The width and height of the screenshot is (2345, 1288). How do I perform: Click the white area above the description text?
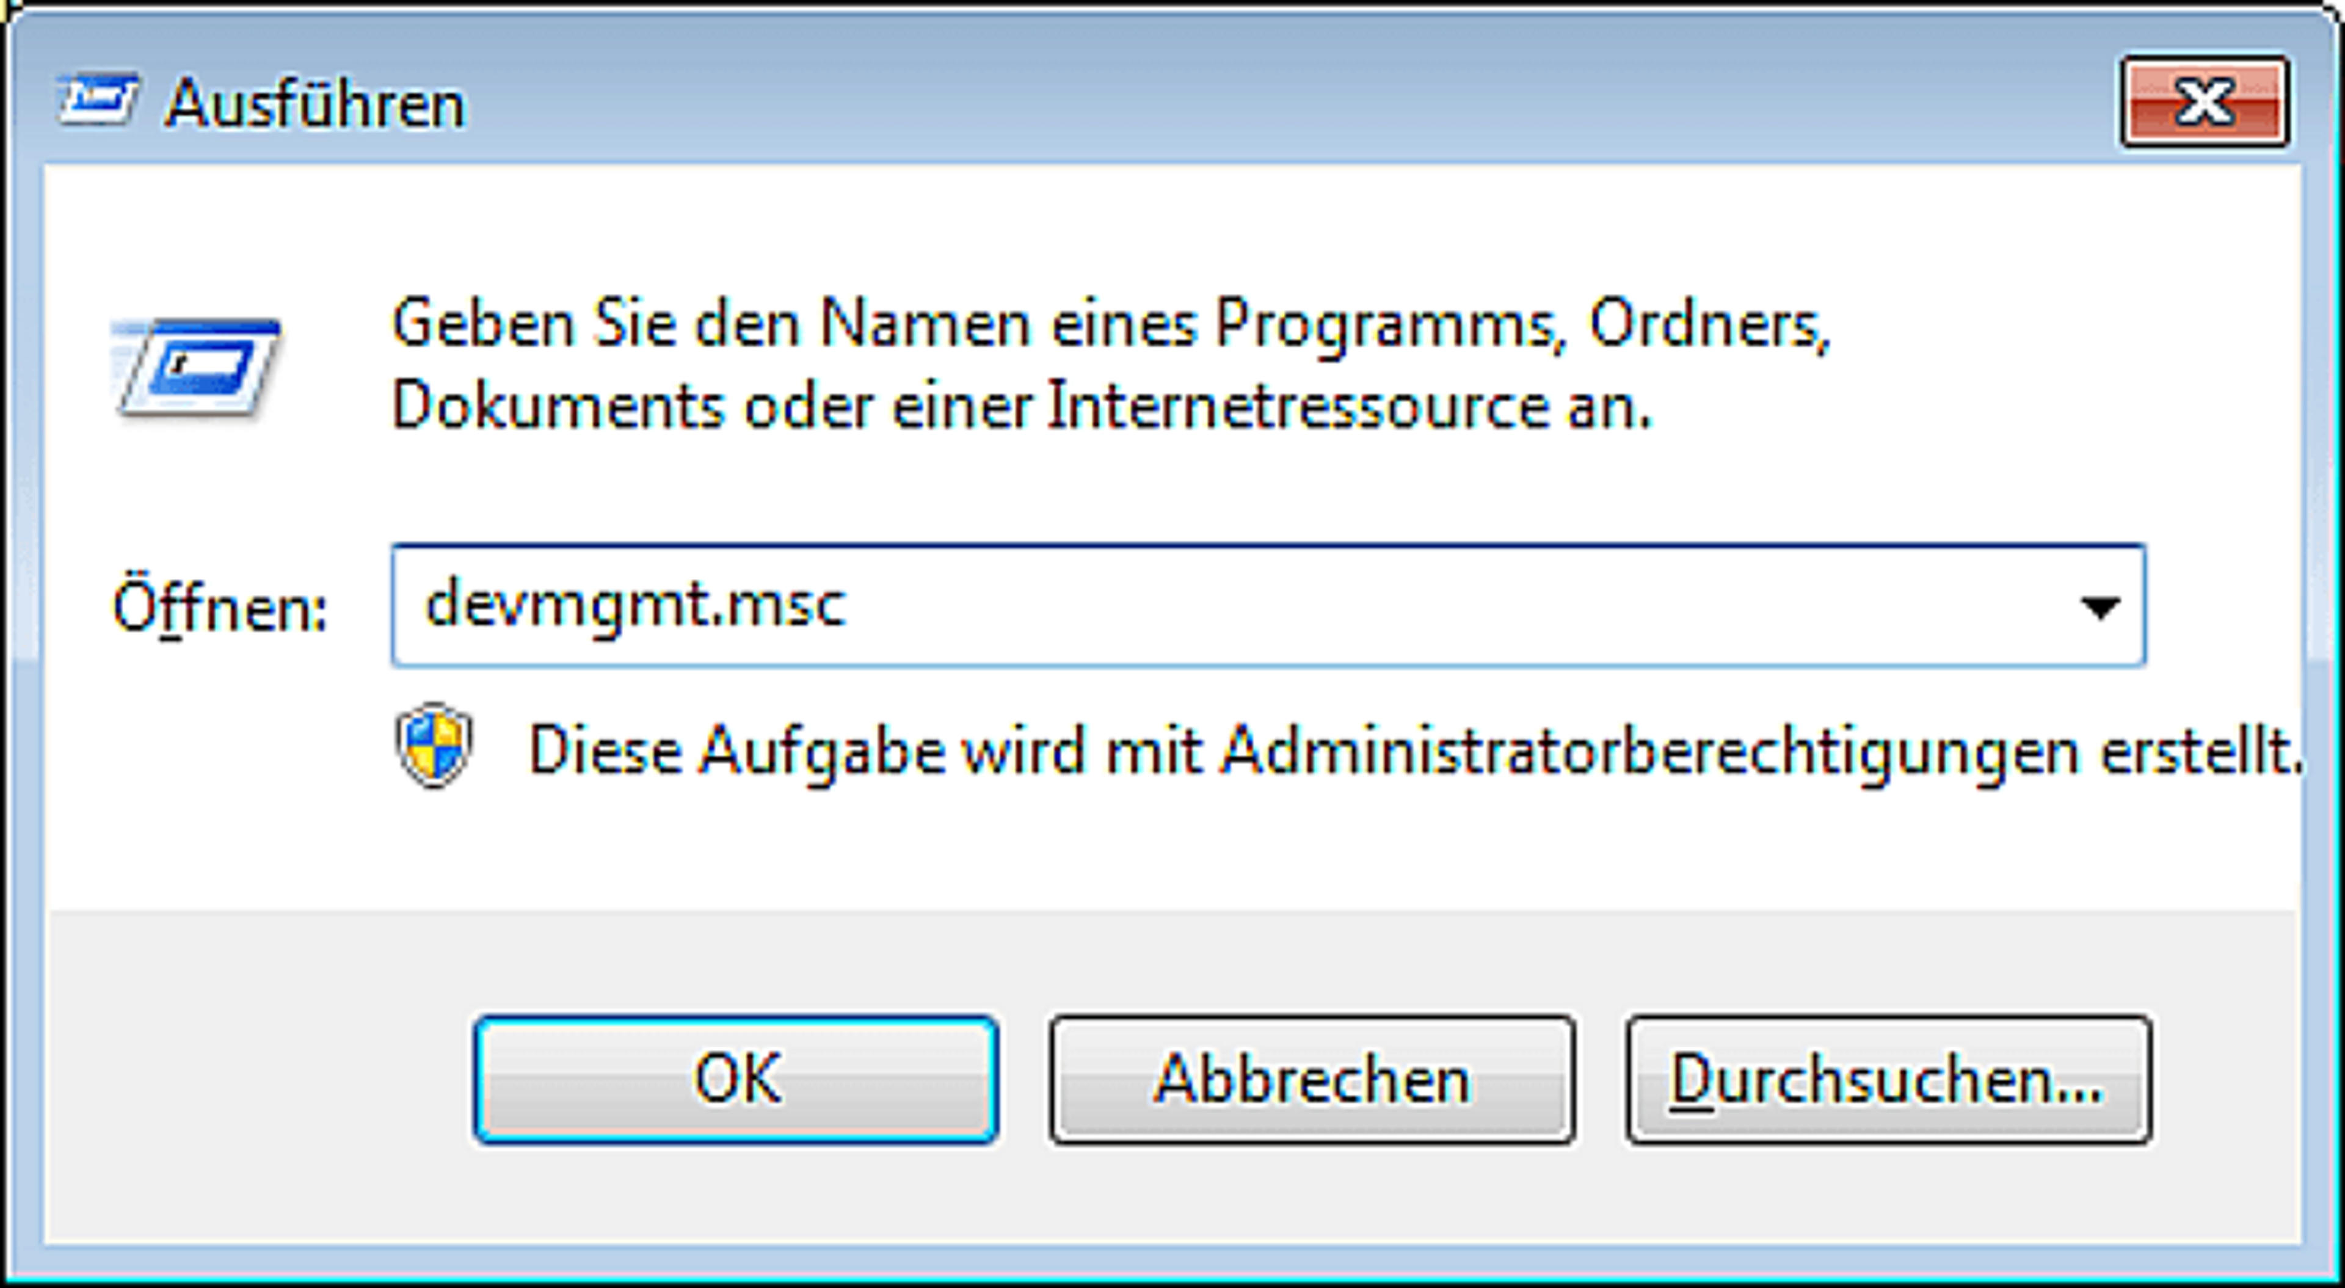pyautogui.click(x=1174, y=228)
